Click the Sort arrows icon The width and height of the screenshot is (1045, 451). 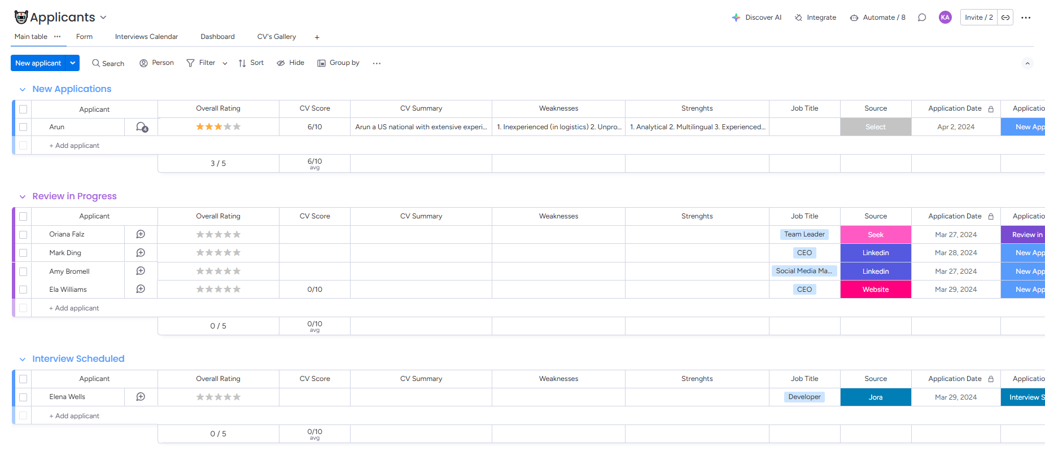(242, 63)
